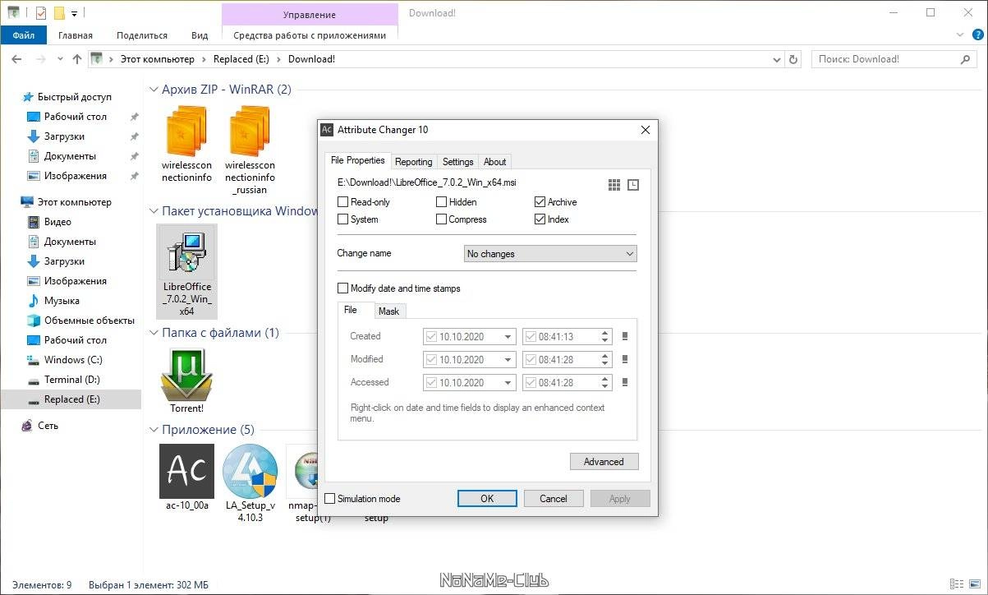This screenshot has width=988, height=595.
Task: Refresh the Download! folder view
Action: pos(793,59)
